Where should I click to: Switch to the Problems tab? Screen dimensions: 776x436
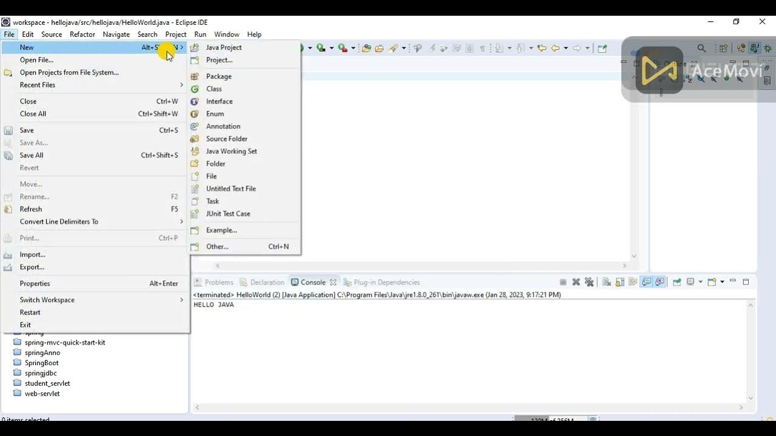pyautogui.click(x=213, y=282)
